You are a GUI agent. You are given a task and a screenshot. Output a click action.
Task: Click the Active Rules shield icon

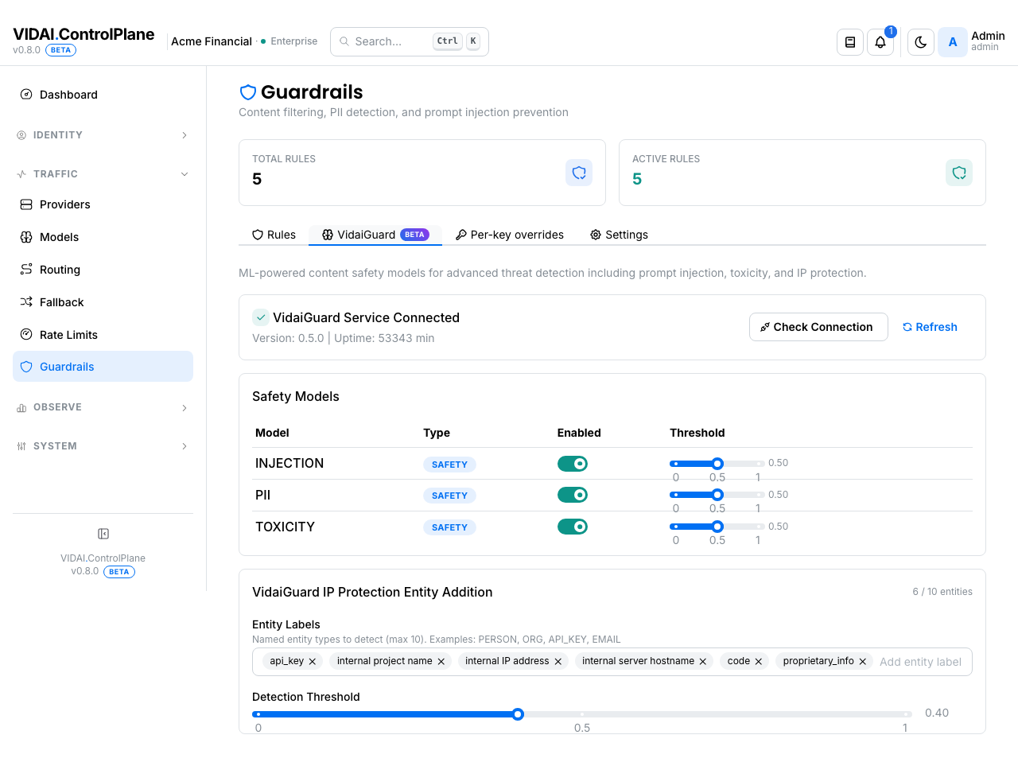click(959, 173)
